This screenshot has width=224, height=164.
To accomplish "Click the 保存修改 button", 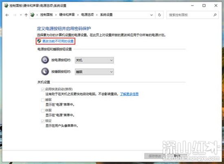I will [x=155, y=156].
